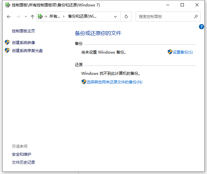Screen dimensions: 207x174
Task: Maximize the backup and restore window
Action: [x=182, y=5]
